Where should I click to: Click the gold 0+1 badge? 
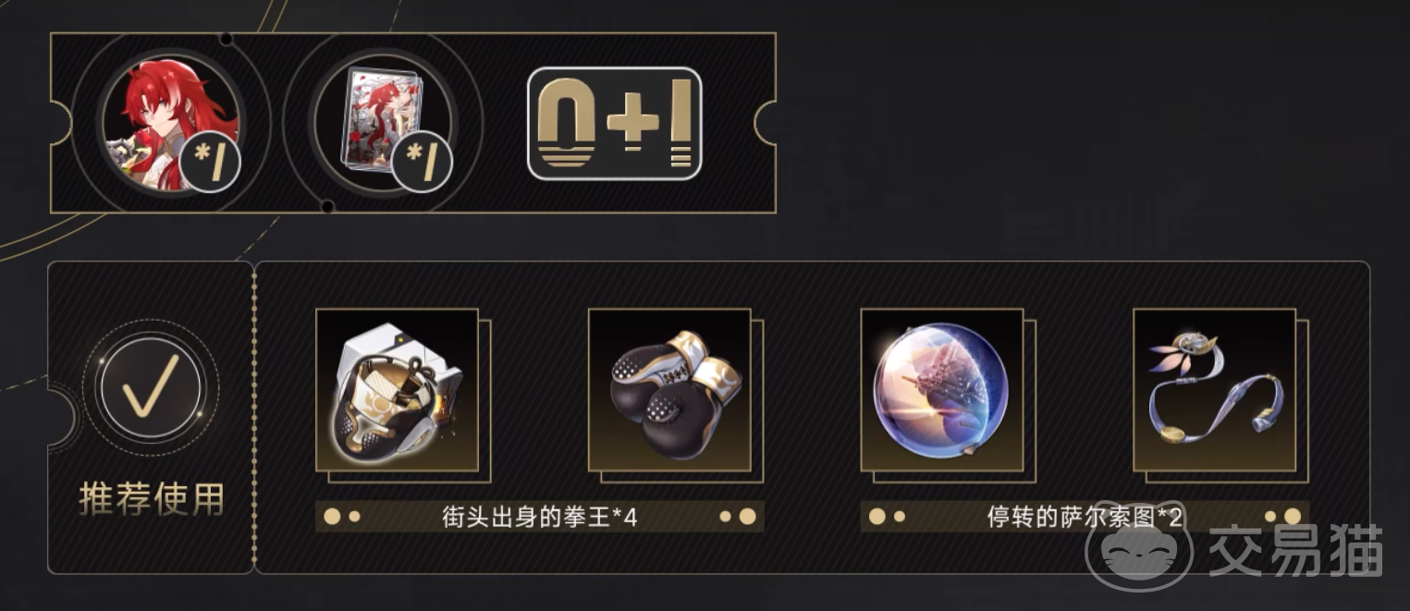tap(615, 123)
